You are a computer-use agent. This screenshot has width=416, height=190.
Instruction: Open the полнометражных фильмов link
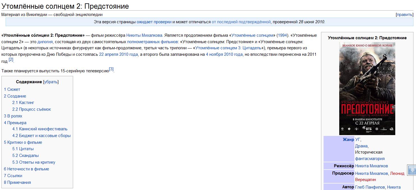coord(152,42)
